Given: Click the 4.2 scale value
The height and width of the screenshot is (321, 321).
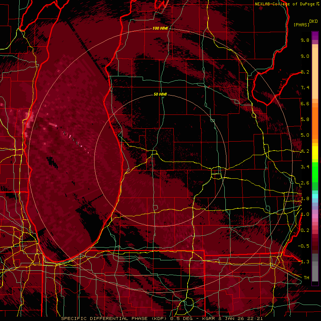Looking at the screenshot, I should [x=305, y=151].
